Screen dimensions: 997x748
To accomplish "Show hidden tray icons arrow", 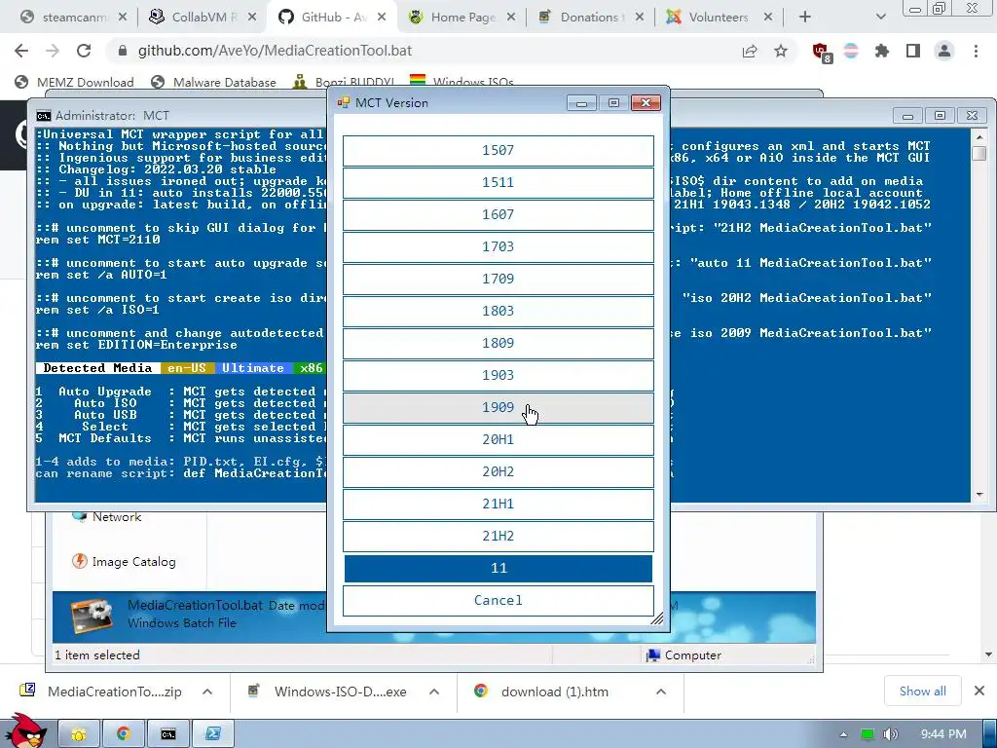I will click(x=843, y=734).
